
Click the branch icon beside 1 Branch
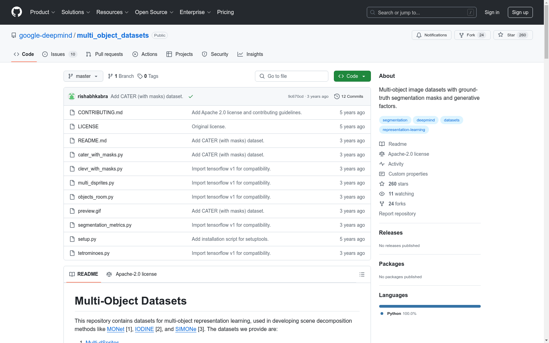pos(110,76)
